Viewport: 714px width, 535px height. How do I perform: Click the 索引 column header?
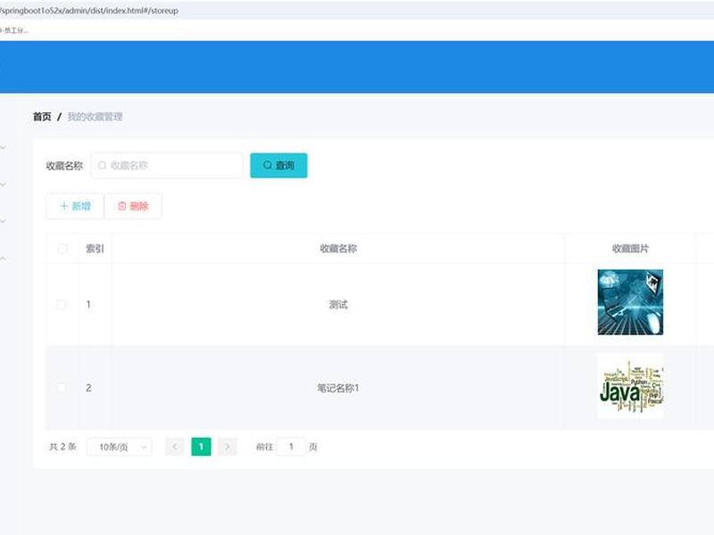[x=95, y=249]
